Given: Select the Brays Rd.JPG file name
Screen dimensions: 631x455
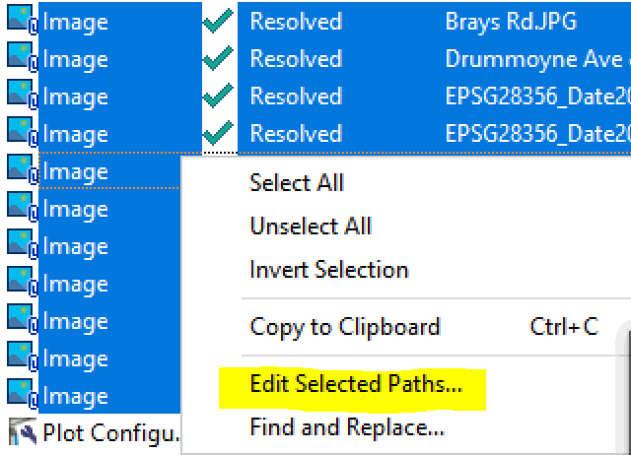Looking at the screenshot, I should (511, 22).
